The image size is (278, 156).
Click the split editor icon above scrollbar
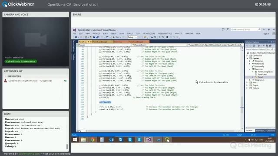point(242,48)
